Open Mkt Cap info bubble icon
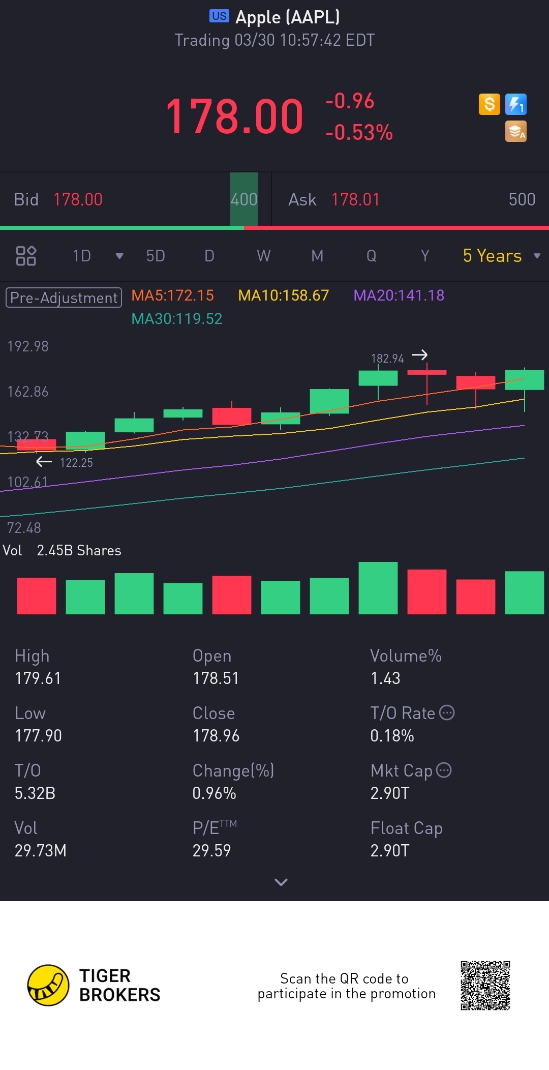549x1070 pixels. click(x=444, y=770)
